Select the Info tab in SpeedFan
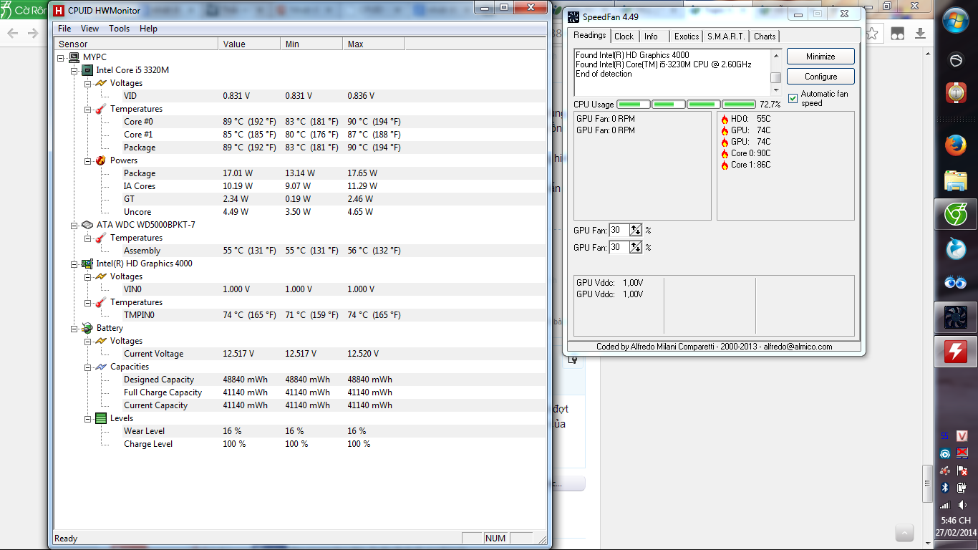 (x=651, y=37)
